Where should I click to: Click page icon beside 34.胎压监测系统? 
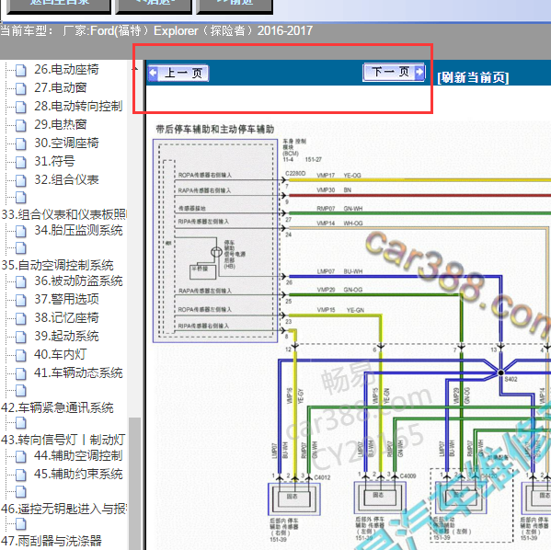(21, 231)
